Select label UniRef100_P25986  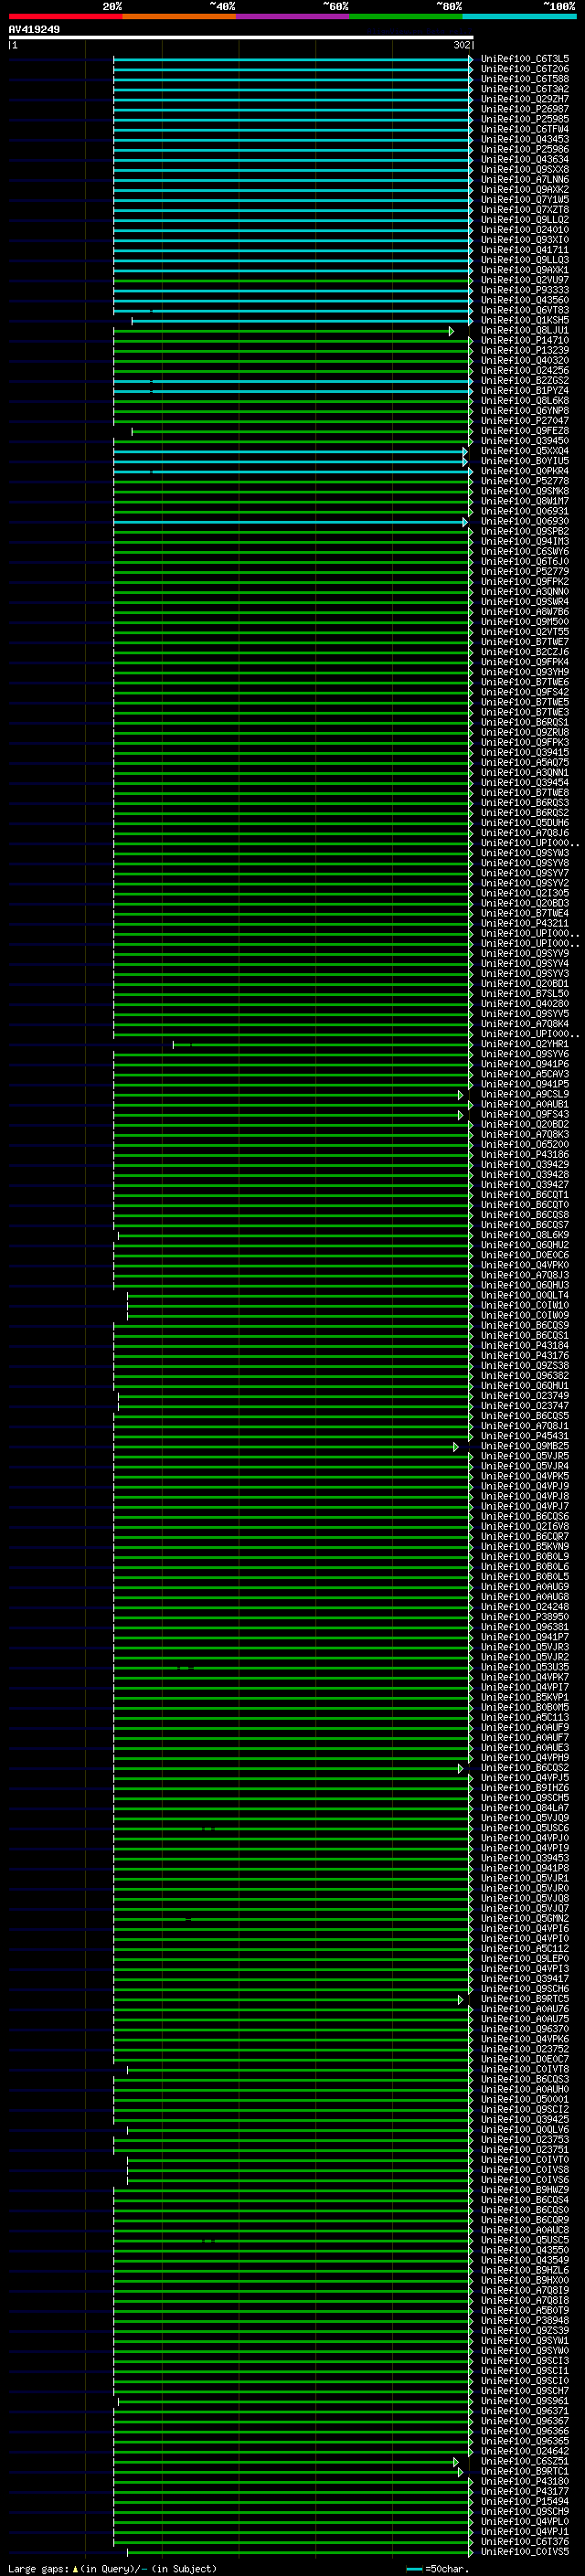click(525, 149)
